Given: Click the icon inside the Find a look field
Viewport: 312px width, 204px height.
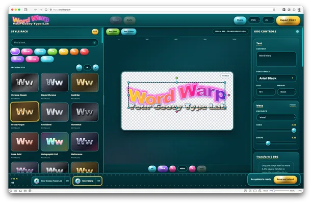Looking at the screenshot, I should 94,43.
